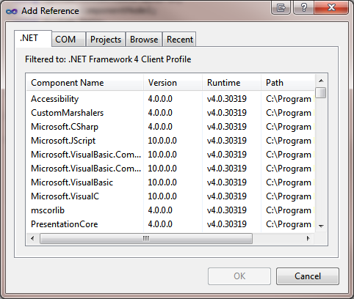Click the vertical scrollbar up arrow

coord(321,81)
